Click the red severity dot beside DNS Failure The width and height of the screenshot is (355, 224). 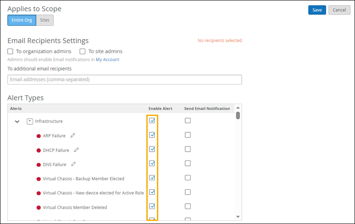pyautogui.click(x=38, y=165)
